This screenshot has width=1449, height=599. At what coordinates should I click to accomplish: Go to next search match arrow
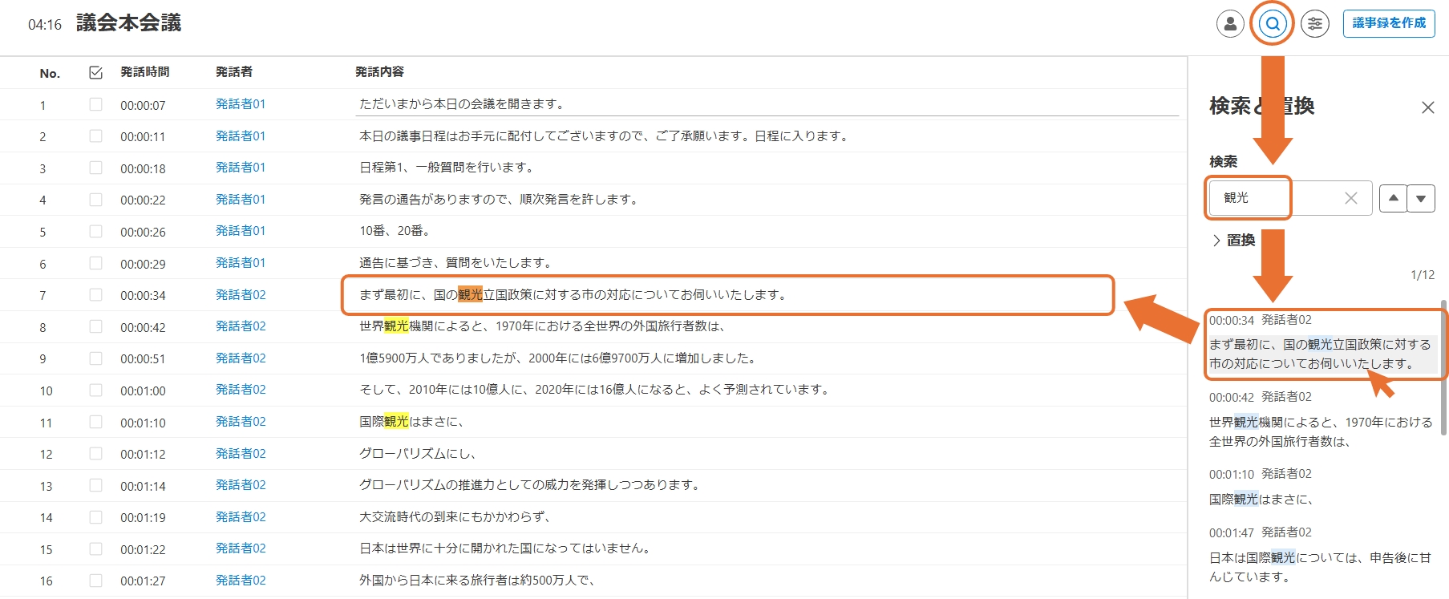pyautogui.click(x=1421, y=198)
